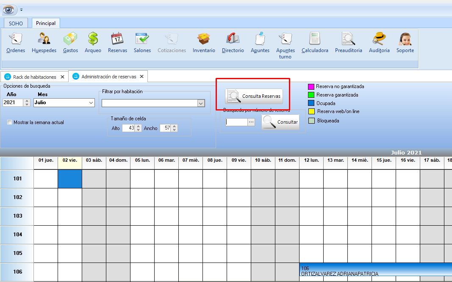This screenshot has width=452, height=282.
Task: Click the Año year spinner arrows
Action: point(27,103)
